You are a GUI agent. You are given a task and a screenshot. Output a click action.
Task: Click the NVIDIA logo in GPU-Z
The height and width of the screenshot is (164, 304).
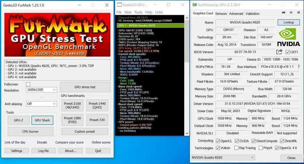[288, 37]
